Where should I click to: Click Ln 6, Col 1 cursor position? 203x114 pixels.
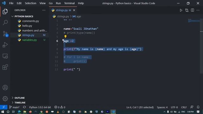tap(140, 107)
